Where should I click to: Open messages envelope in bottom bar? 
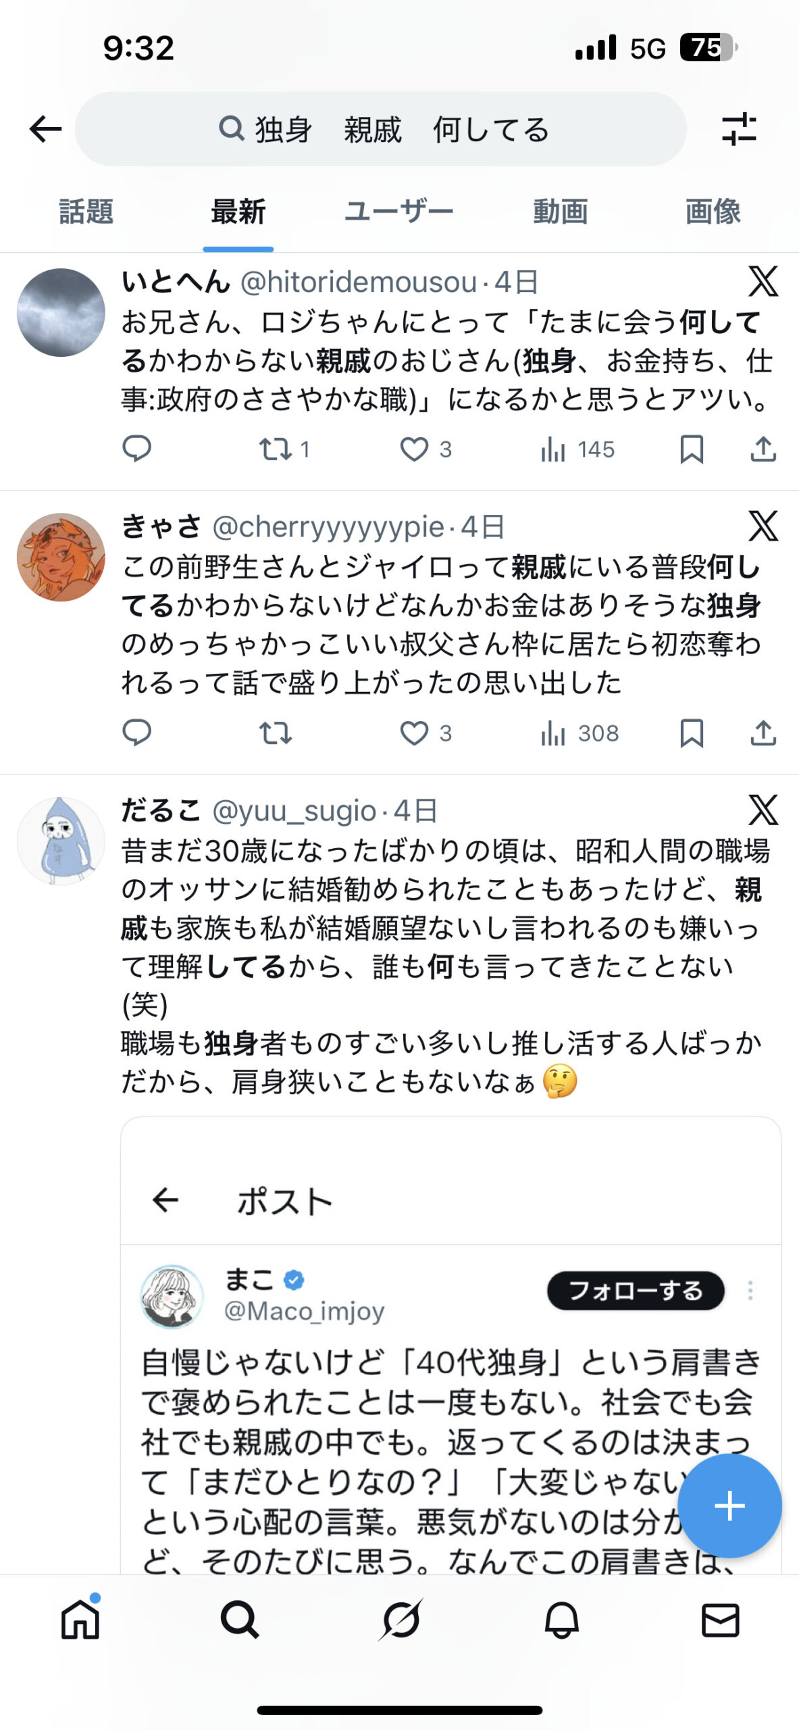point(721,1620)
